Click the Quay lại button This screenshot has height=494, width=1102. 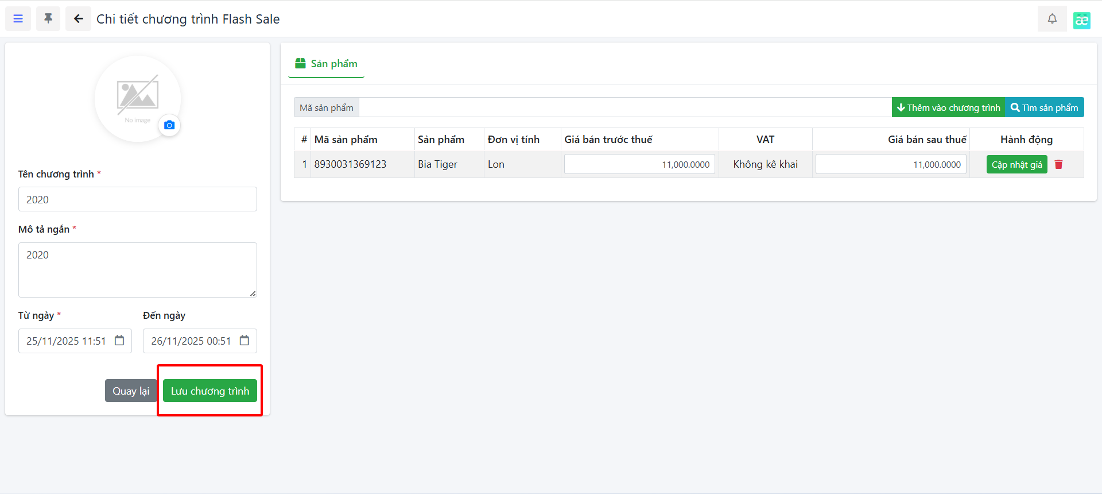(131, 391)
